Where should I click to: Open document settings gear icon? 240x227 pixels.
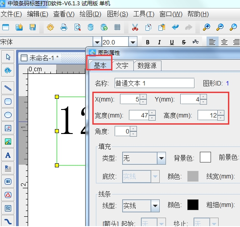click(x=50, y=28)
